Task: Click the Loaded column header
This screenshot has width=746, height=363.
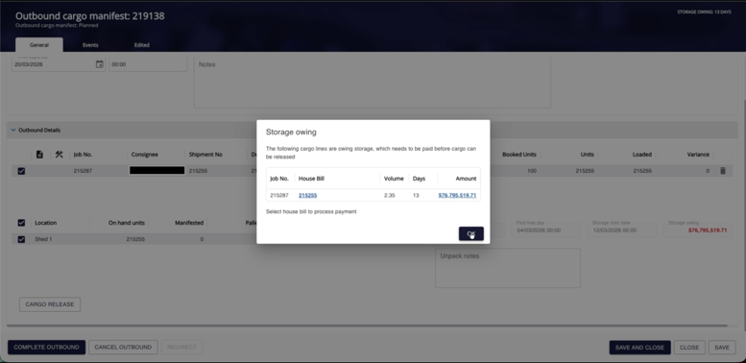Action: pos(641,155)
